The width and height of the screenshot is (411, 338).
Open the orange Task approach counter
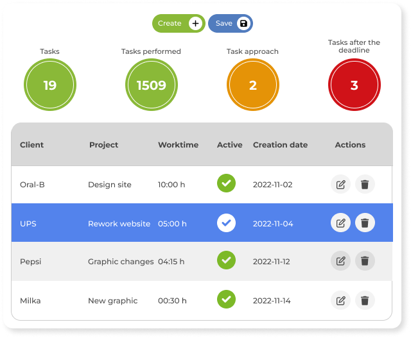[x=252, y=85]
